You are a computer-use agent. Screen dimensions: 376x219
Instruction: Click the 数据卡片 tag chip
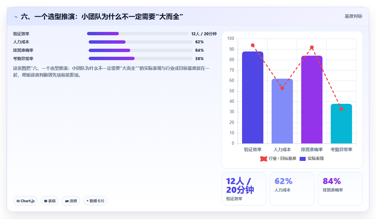(95, 201)
